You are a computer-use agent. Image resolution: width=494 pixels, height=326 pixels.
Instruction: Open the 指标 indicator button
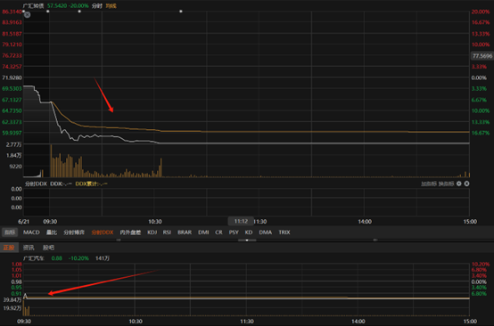pos(10,232)
